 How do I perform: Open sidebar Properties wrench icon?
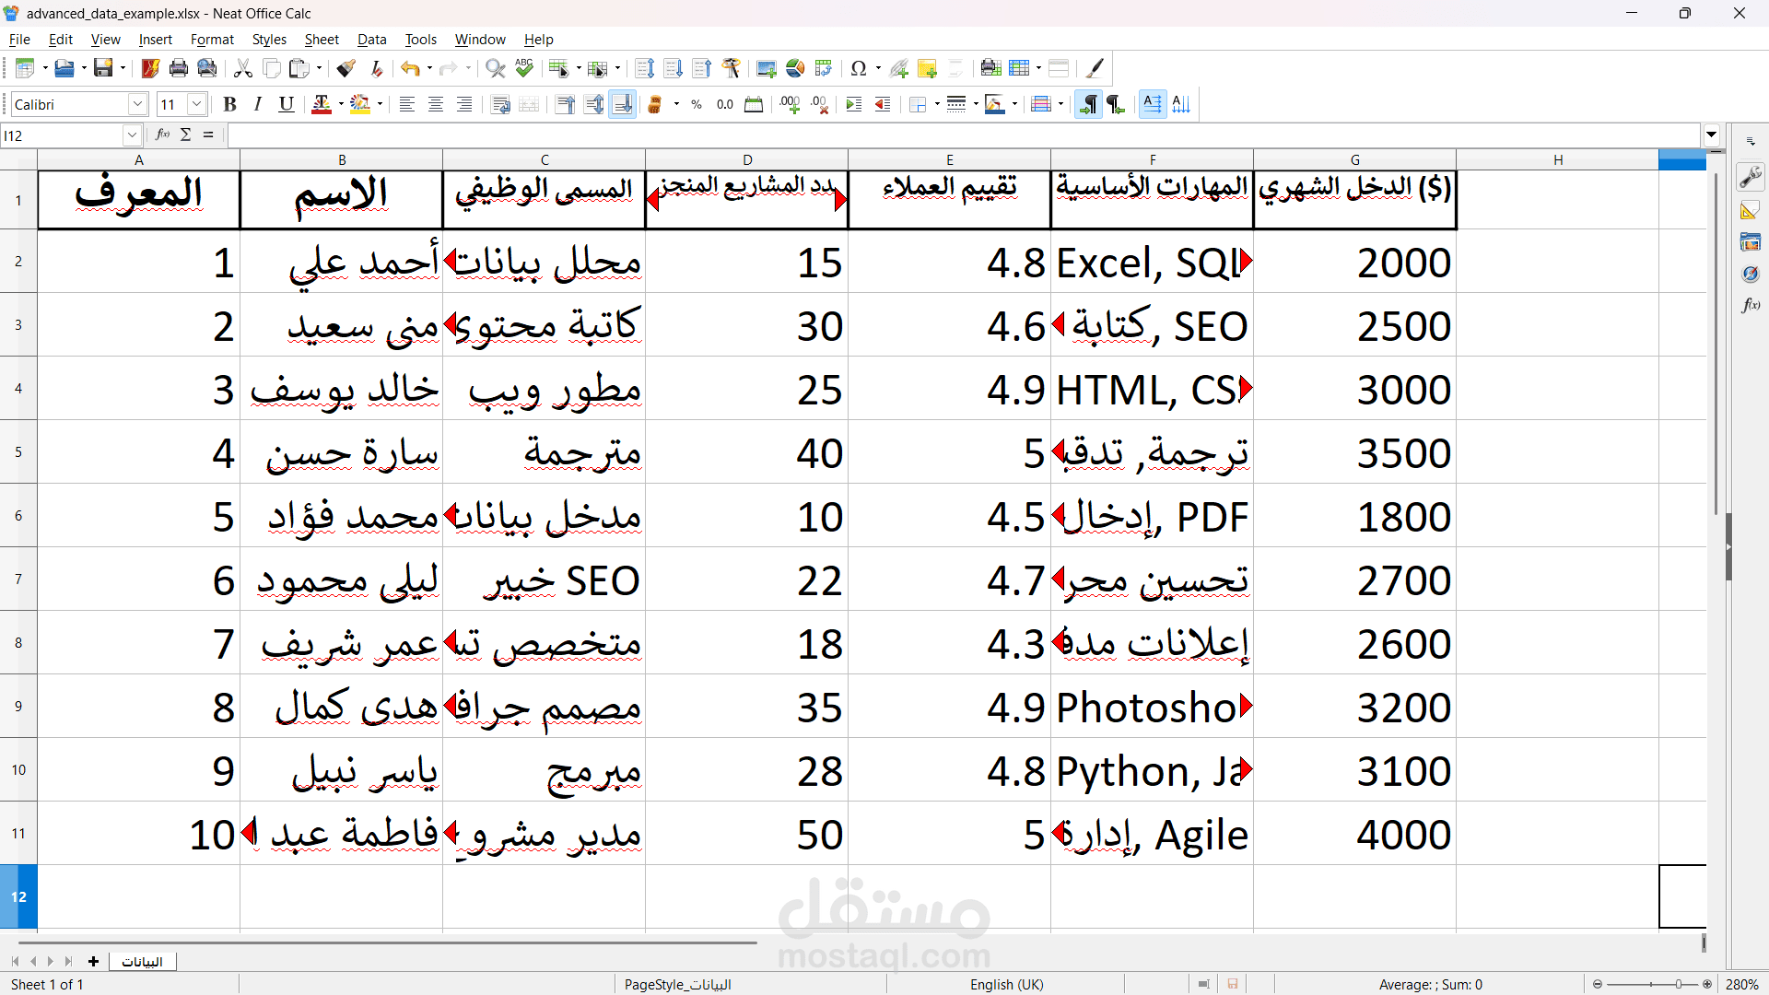pyautogui.click(x=1751, y=176)
